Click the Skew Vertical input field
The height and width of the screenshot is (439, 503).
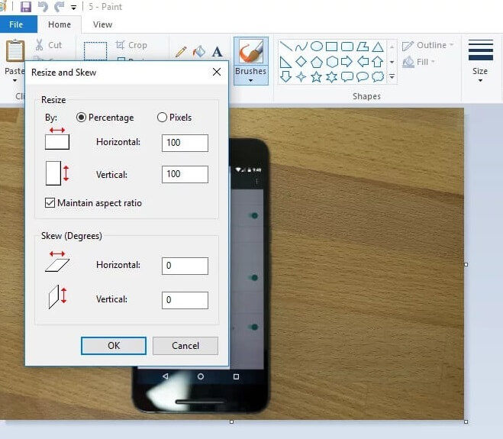(x=185, y=300)
